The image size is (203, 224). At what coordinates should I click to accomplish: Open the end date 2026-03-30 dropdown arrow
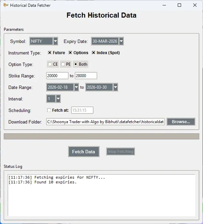(115, 87)
